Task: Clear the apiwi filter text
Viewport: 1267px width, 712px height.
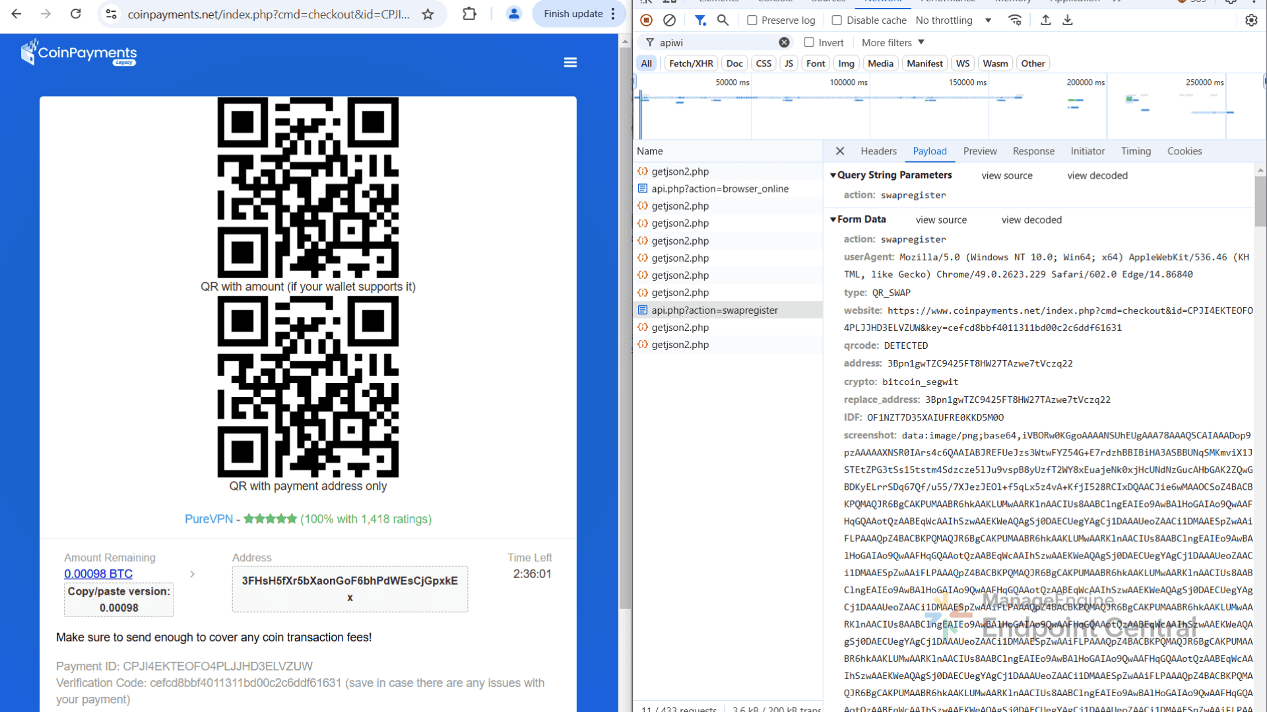Action: [784, 42]
